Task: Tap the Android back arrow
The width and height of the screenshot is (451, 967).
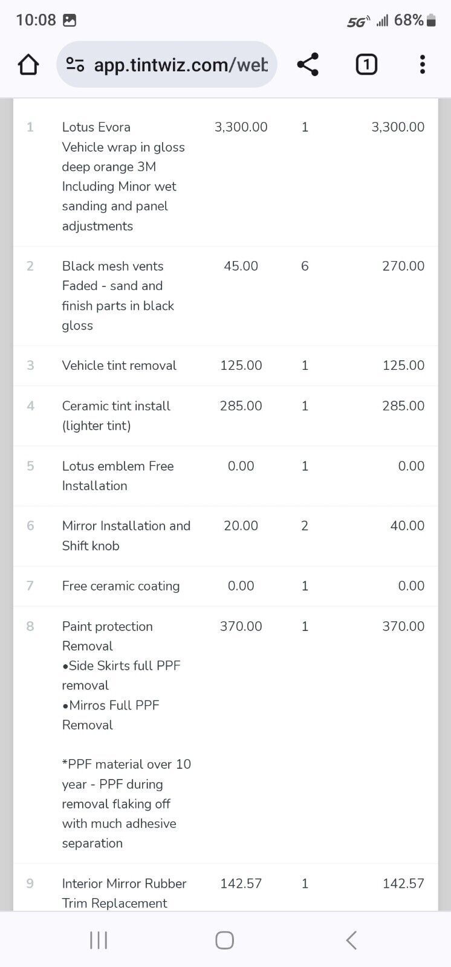Action: (x=351, y=940)
